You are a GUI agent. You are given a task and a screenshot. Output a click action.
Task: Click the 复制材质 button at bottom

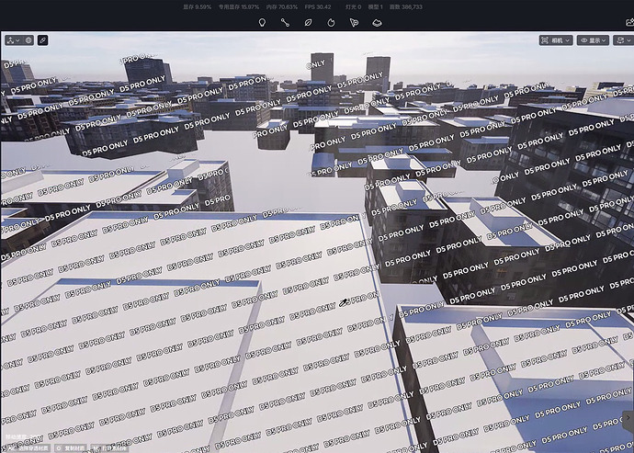pos(71,448)
